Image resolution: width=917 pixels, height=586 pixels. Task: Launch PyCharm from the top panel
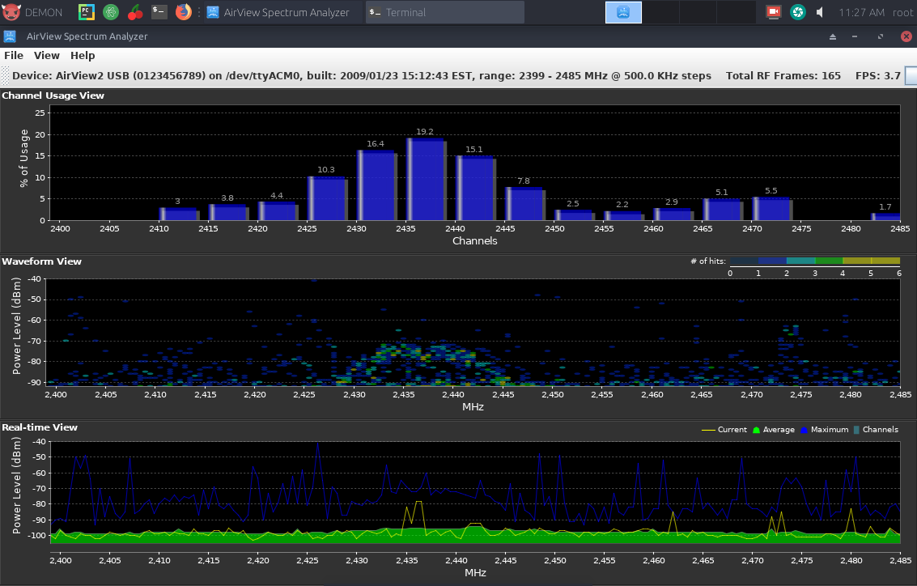point(87,11)
